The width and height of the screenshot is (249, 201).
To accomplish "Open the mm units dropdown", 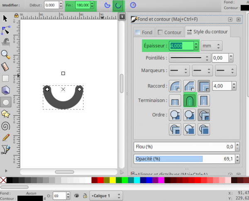I will (x=211, y=46).
